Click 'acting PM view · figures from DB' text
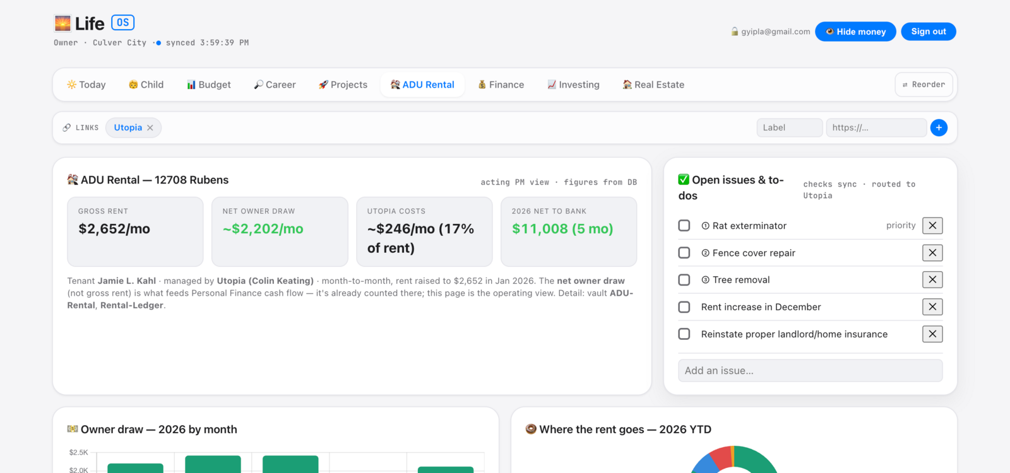This screenshot has width=1010, height=473. tap(559, 182)
